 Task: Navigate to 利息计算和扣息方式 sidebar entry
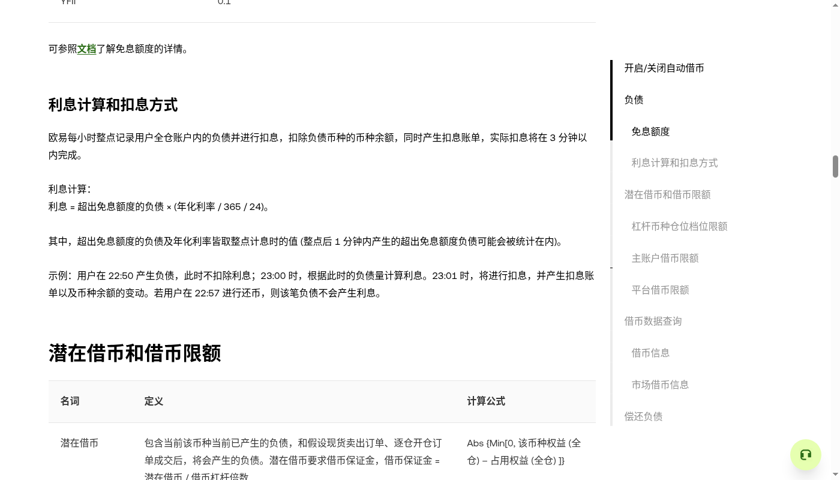click(674, 163)
